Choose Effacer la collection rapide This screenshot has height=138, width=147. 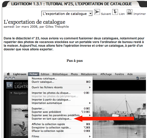pos(60,131)
